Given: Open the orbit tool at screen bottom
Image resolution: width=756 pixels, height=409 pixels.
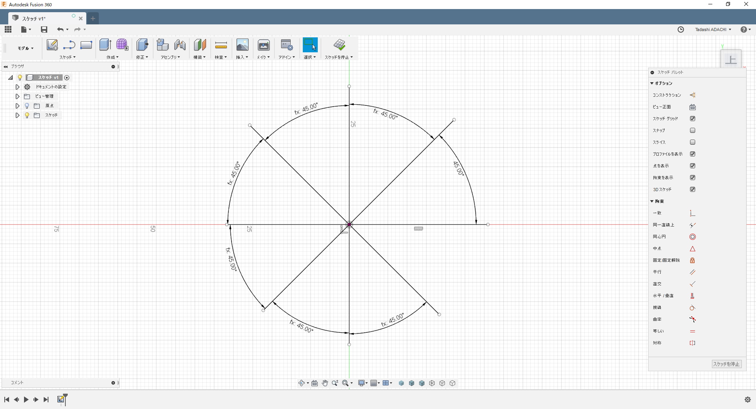Looking at the screenshot, I should 302,383.
